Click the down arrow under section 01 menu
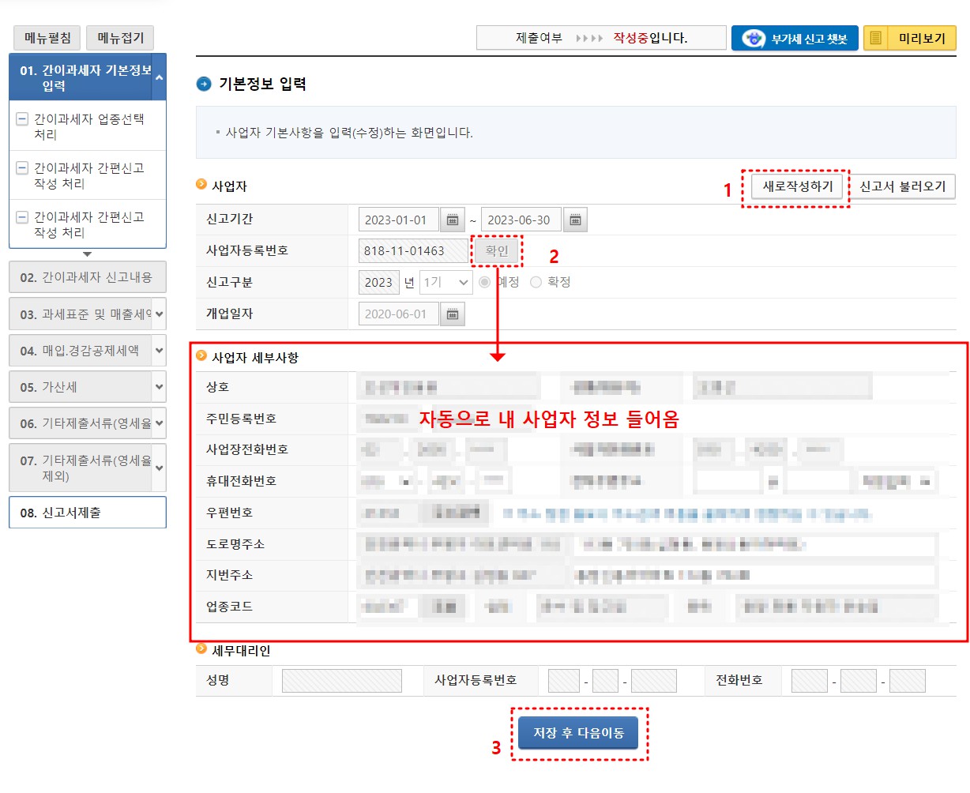Viewport: 970px width, 793px height. pos(87,254)
